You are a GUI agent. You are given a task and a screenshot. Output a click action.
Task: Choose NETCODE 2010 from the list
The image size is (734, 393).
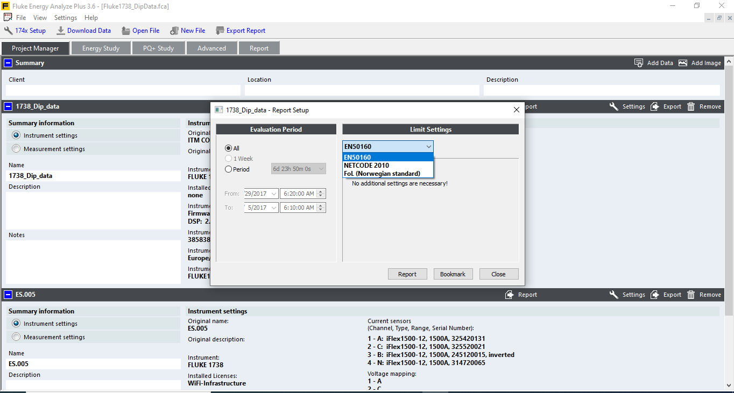point(387,166)
